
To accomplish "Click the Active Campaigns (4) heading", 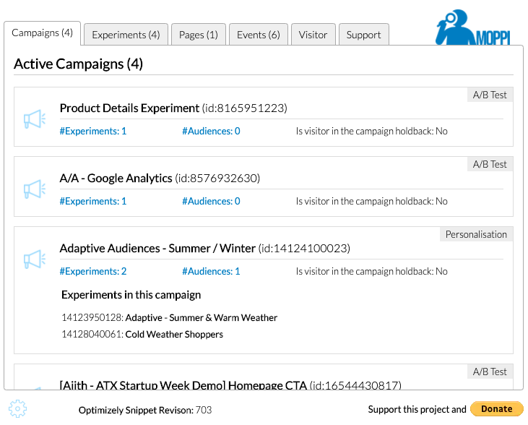I will 79,64.
